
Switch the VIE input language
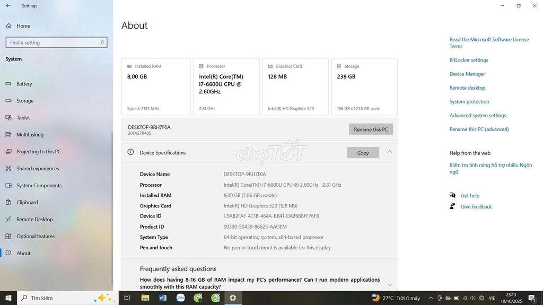point(492,298)
